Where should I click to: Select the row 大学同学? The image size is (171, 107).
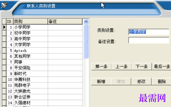pyautogui.click(x=42, y=45)
